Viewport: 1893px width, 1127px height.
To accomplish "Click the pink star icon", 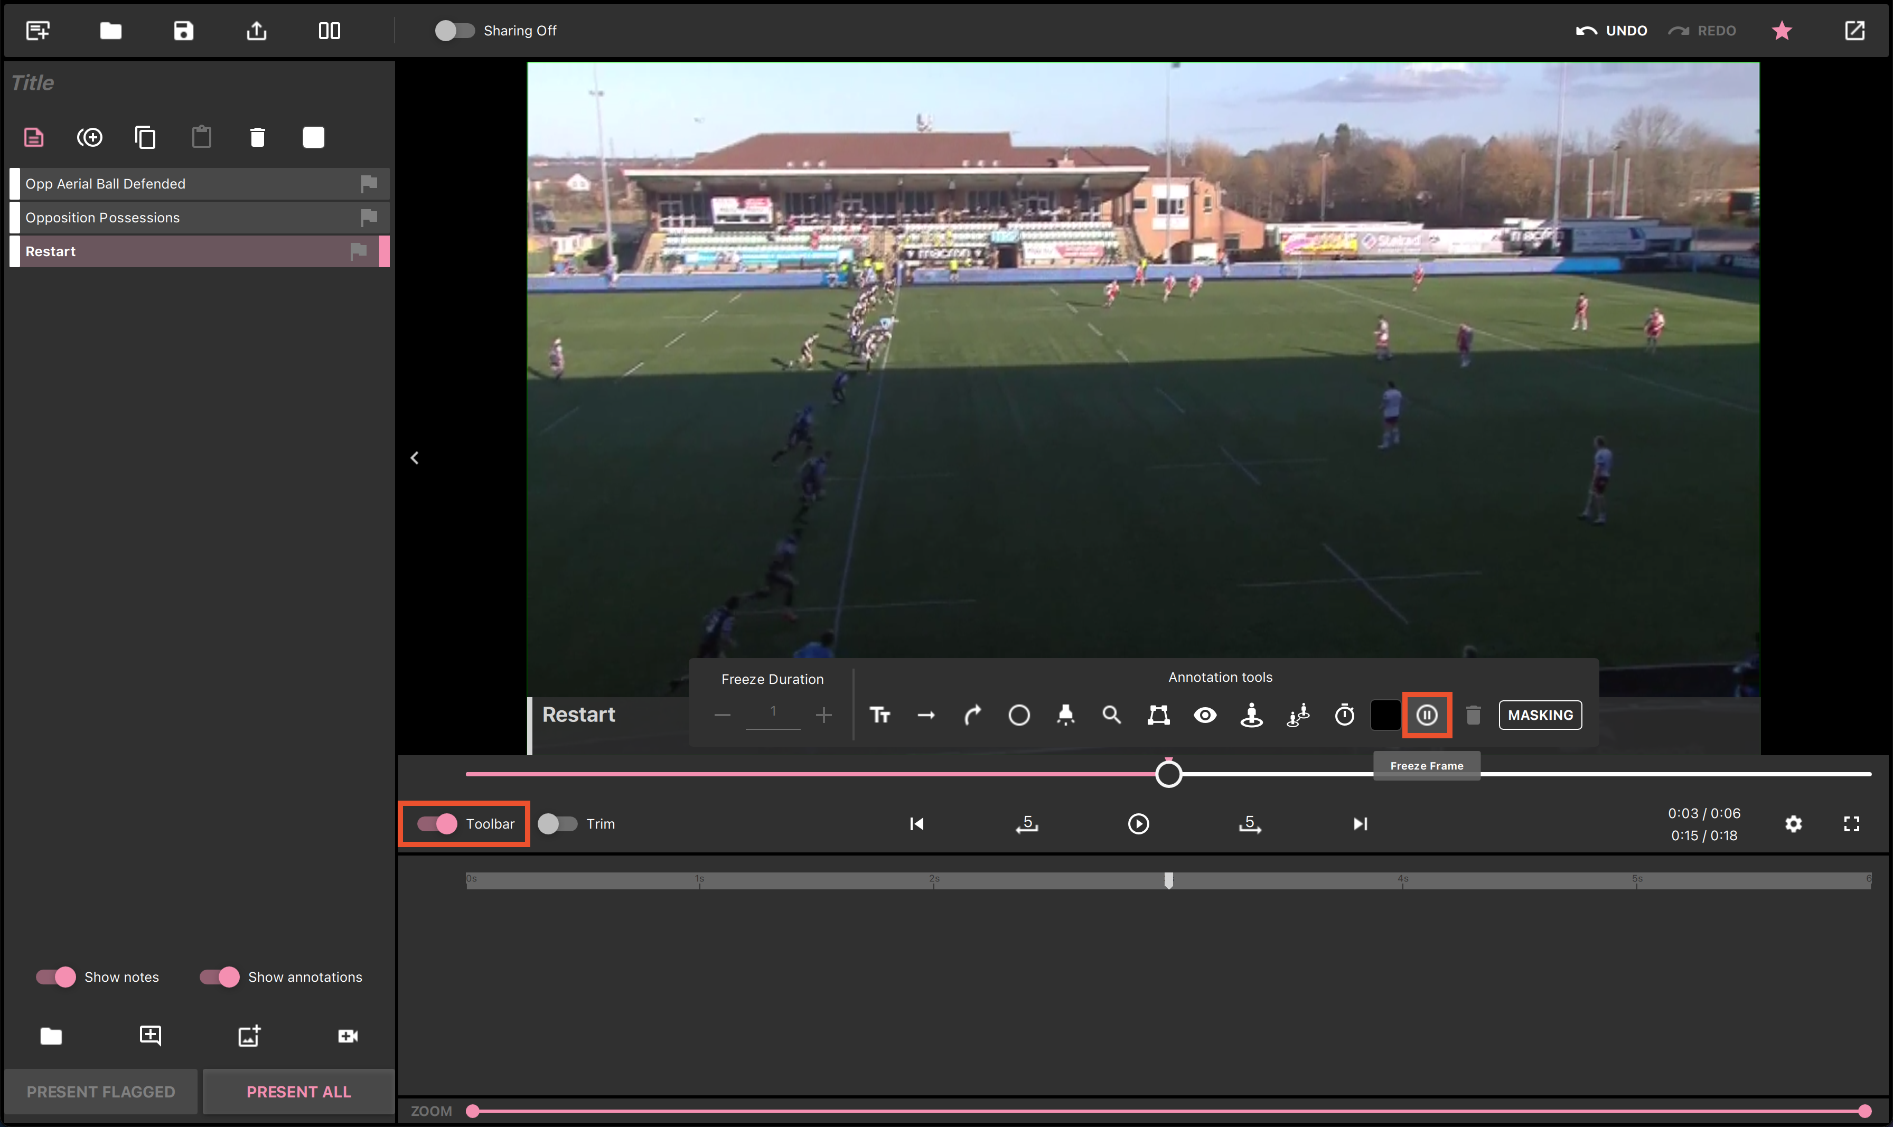I will 1782,31.
